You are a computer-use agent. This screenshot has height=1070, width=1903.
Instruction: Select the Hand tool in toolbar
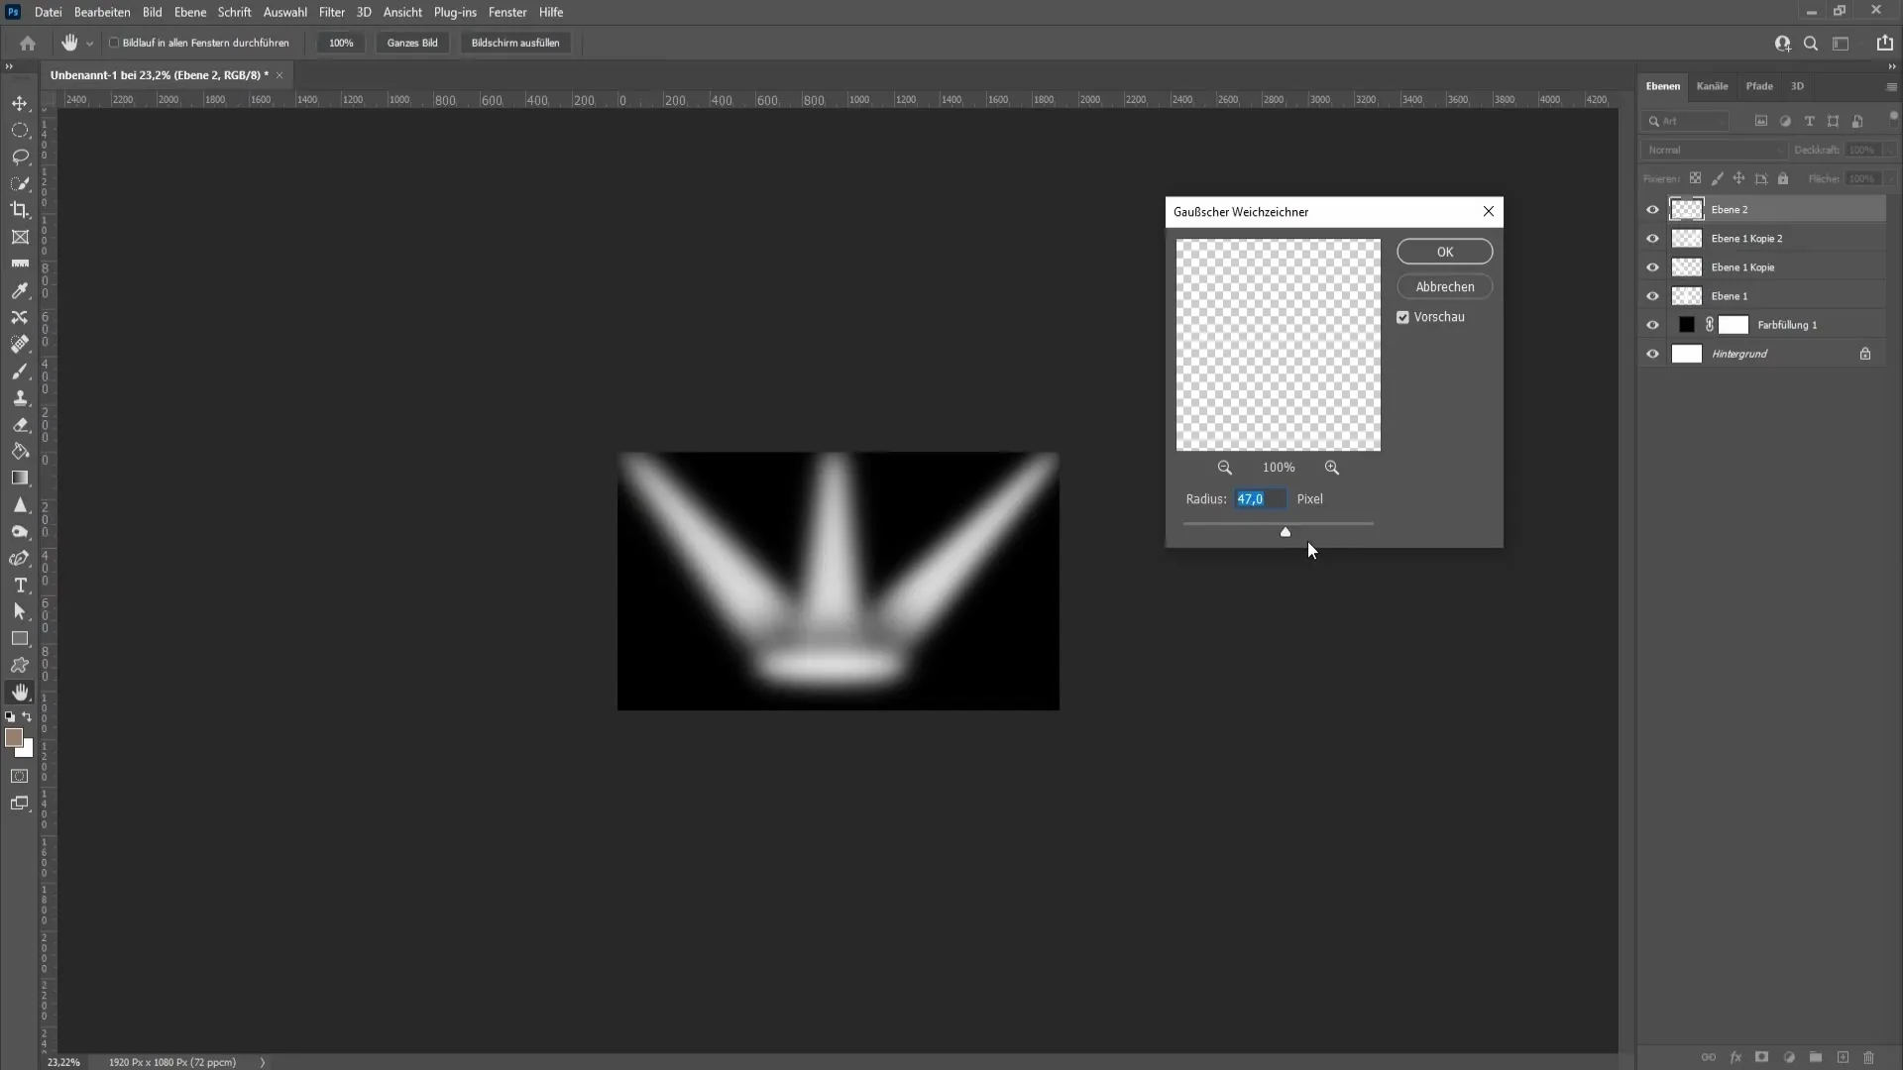tap(20, 693)
